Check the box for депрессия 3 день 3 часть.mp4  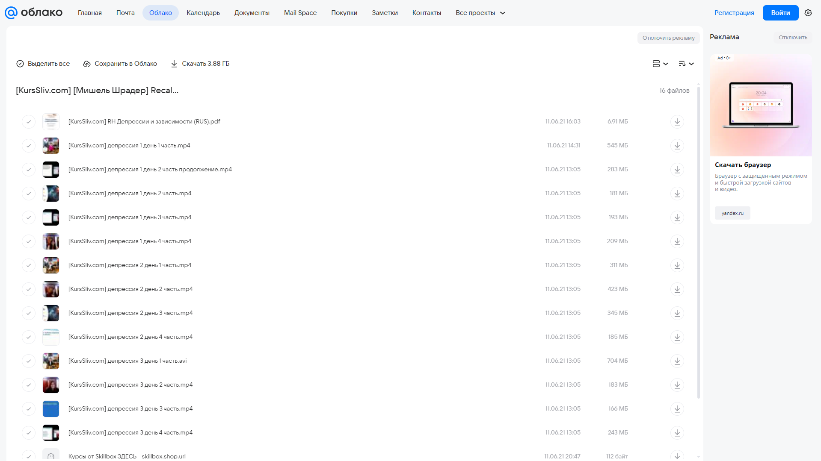click(x=29, y=409)
